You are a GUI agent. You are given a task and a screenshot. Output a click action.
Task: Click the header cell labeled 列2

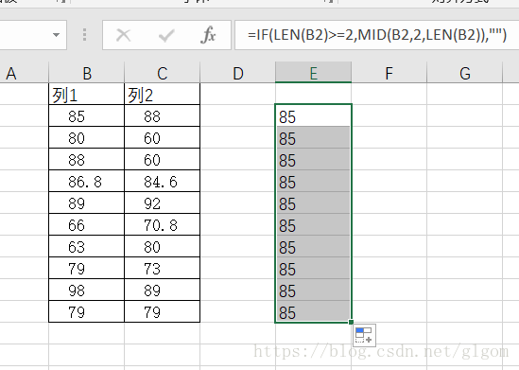(x=163, y=94)
